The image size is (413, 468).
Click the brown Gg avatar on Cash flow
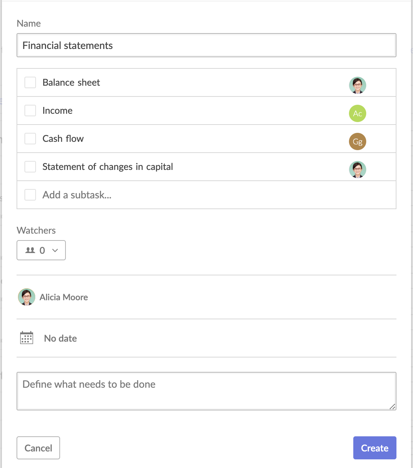(x=358, y=141)
